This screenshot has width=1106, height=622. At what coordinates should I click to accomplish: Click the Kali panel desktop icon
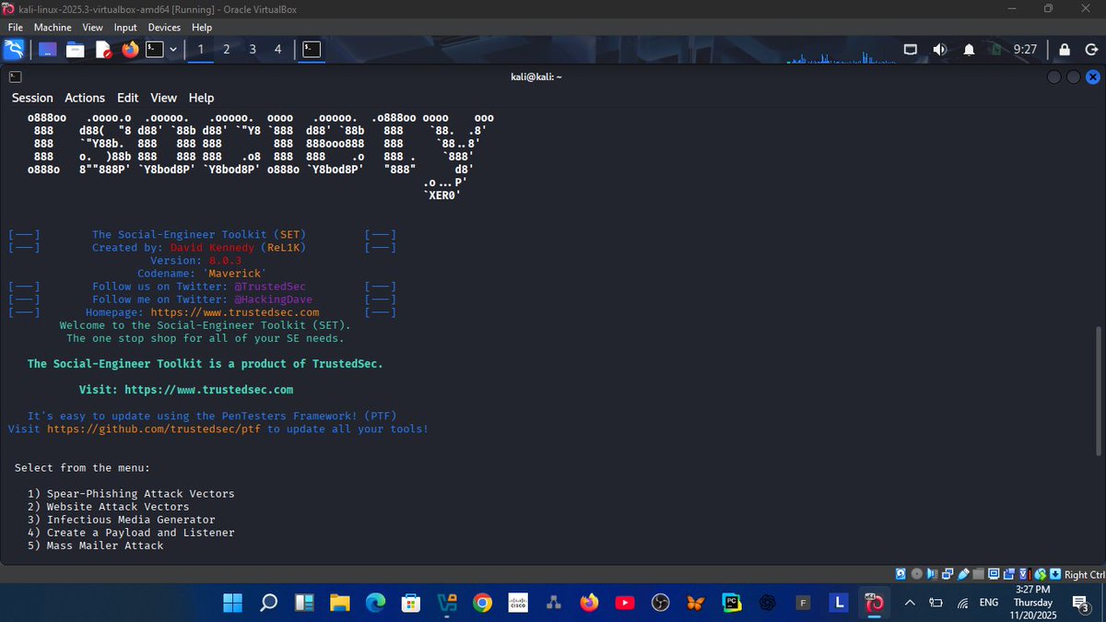[x=48, y=50]
